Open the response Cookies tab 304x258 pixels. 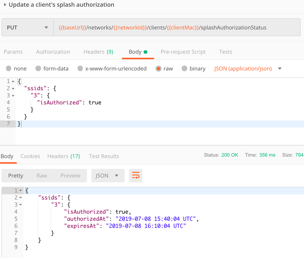(x=30, y=156)
